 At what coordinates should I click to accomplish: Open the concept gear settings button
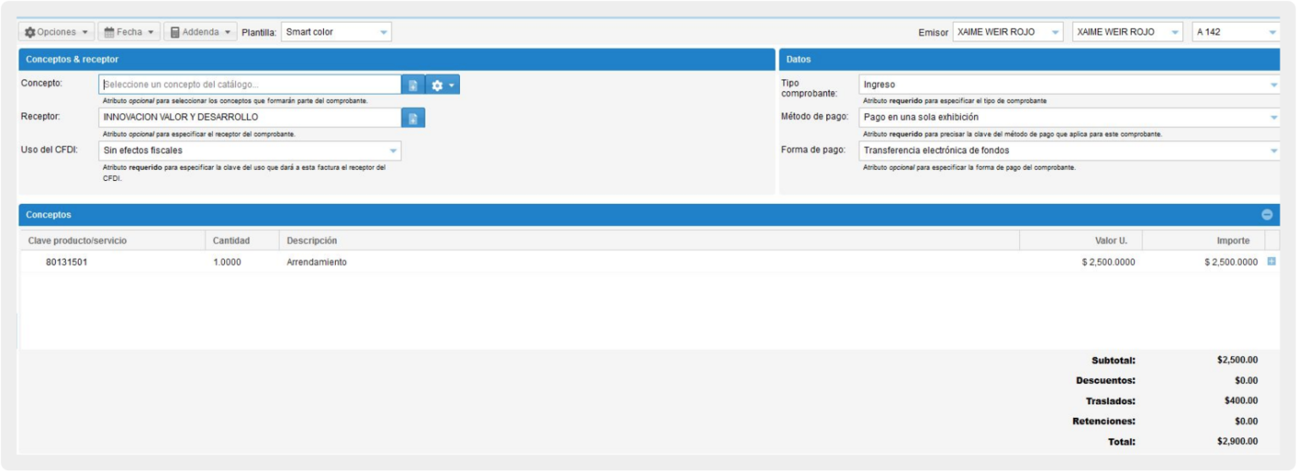point(442,85)
